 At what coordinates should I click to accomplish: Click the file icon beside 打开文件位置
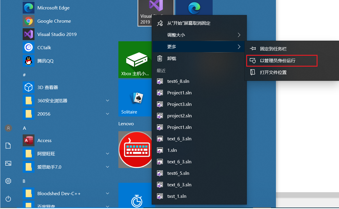click(252, 72)
